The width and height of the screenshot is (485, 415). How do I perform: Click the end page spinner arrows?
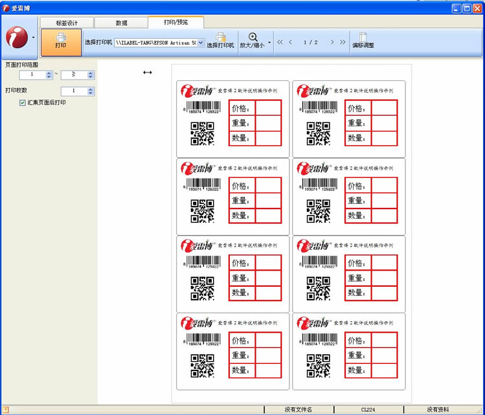coord(91,75)
